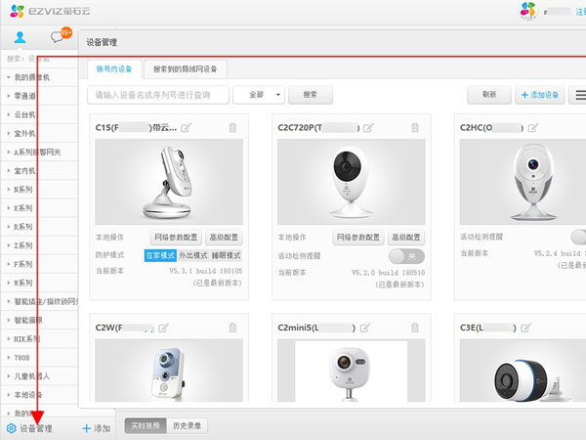Expand the 智能猫眼 group
Image resolution: width=586 pixels, height=440 pixels.
8,321
